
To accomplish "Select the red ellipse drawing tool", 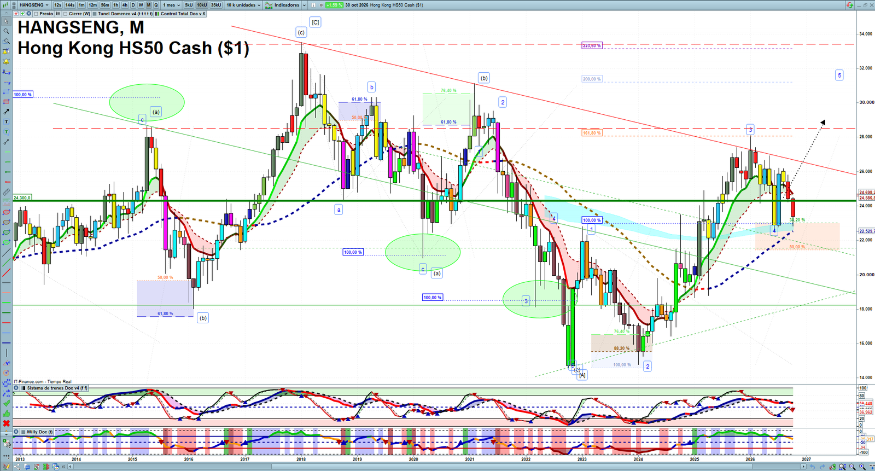I will (6, 212).
